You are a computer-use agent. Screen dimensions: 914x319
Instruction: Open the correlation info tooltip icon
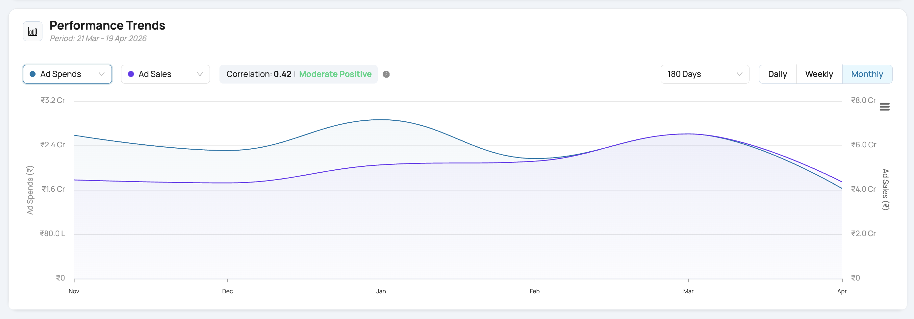click(386, 74)
